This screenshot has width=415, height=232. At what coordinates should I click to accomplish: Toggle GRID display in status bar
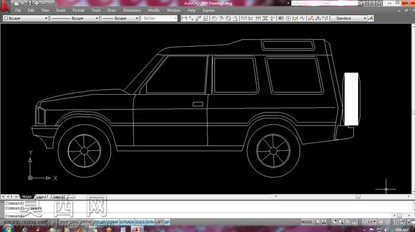click(74, 222)
